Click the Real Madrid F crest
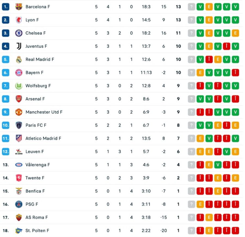This screenshot has height=237, width=245. point(19,59)
